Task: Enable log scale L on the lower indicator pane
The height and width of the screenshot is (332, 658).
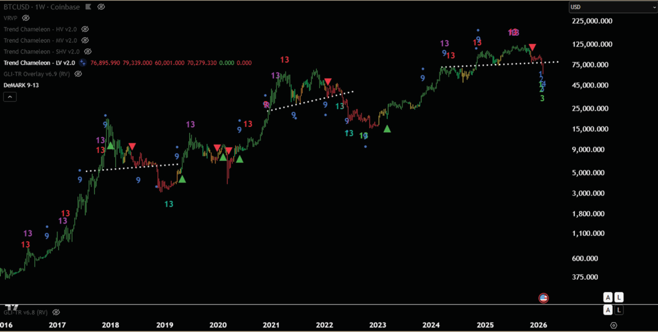Action: pyautogui.click(x=619, y=310)
